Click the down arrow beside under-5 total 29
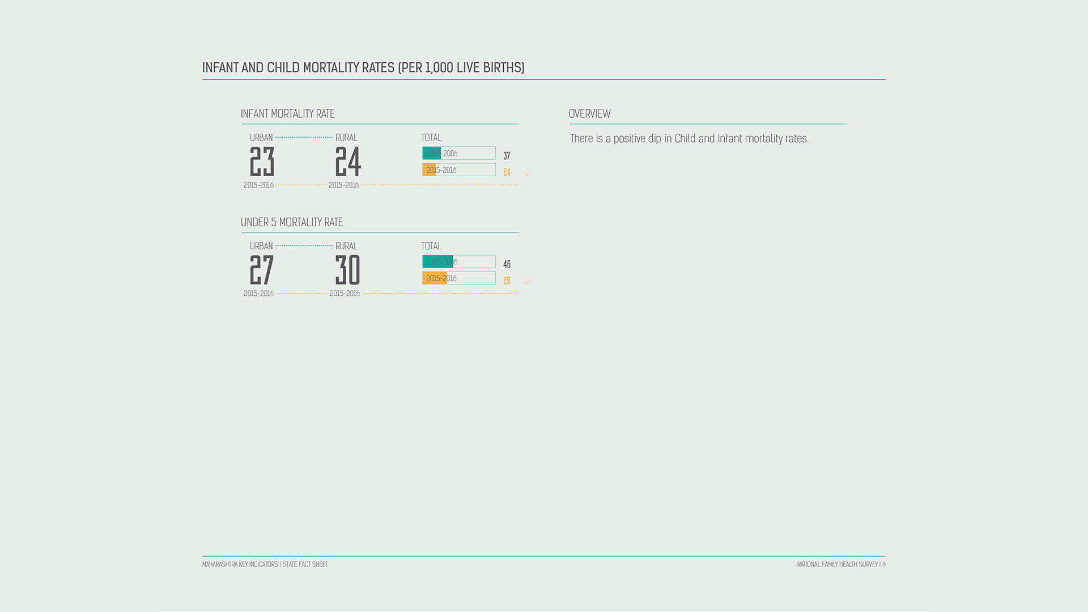Viewport: 1088px width, 612px height. (526, 281)
